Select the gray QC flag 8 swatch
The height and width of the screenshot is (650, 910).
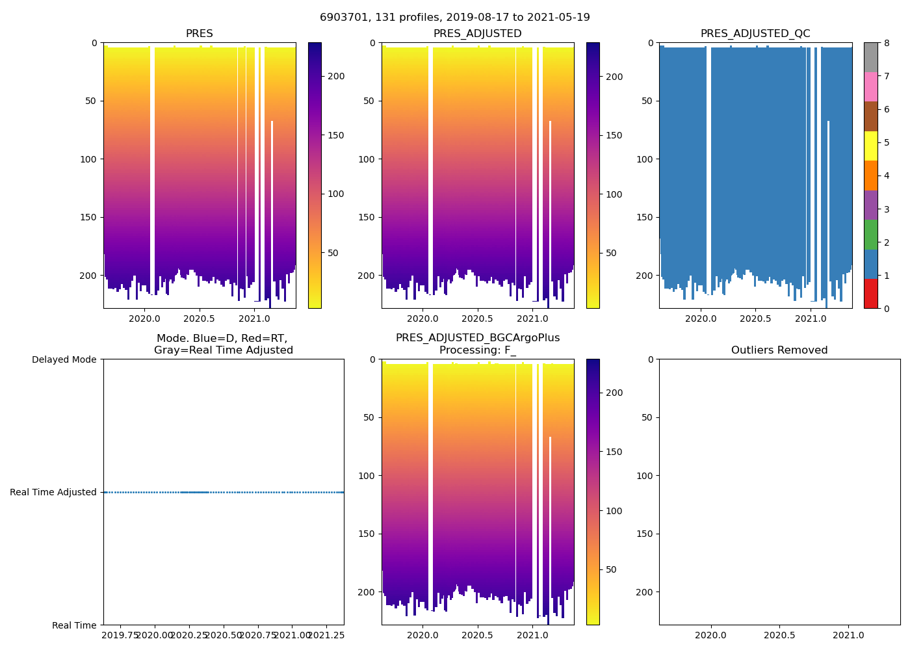pos(870,57)
